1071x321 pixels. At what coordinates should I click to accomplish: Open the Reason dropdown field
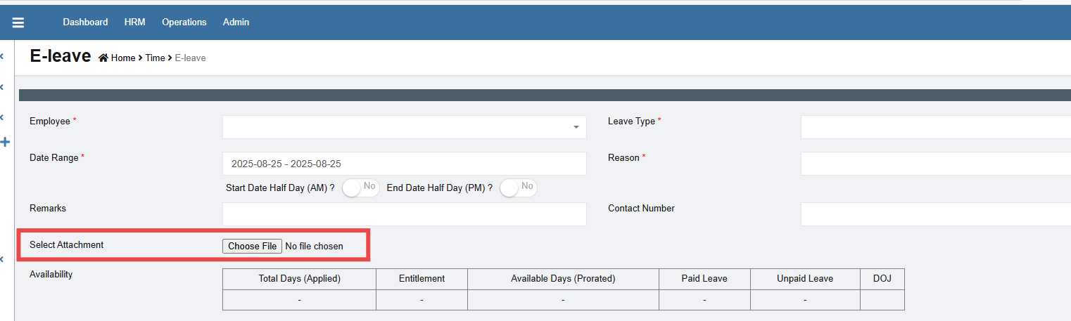pyautogui.click(x=934, y=164)
